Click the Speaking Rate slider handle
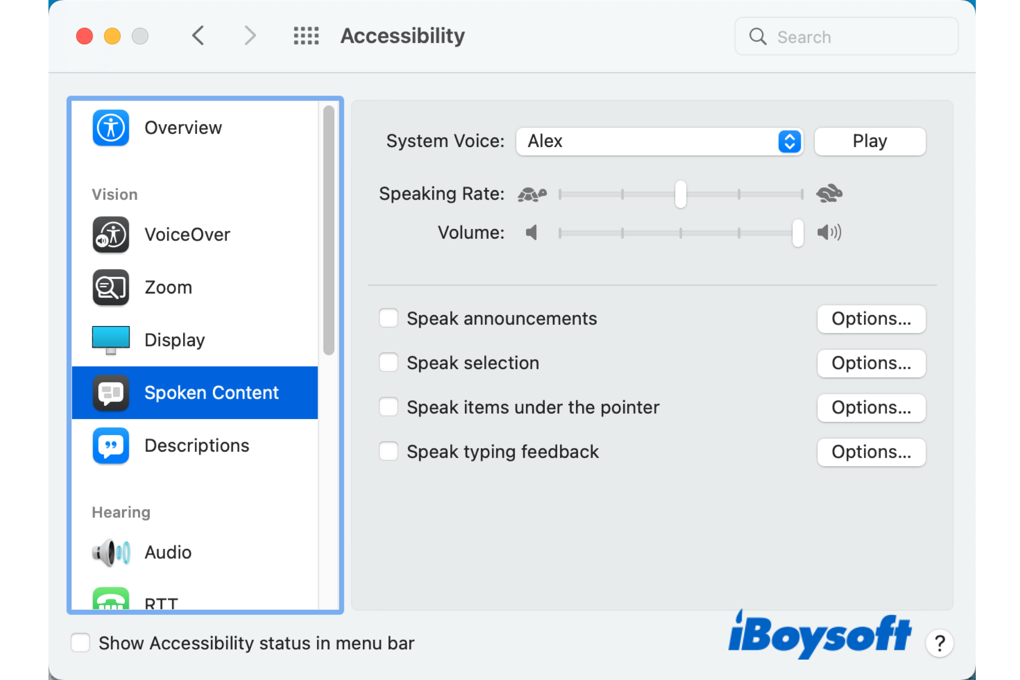Viewport: 1020px width, 680px height. click(680, 194)
